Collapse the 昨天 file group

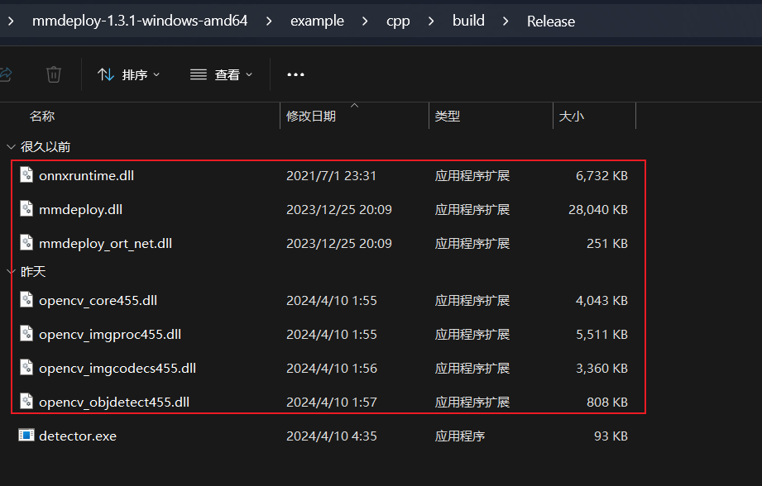coord(10,271)
